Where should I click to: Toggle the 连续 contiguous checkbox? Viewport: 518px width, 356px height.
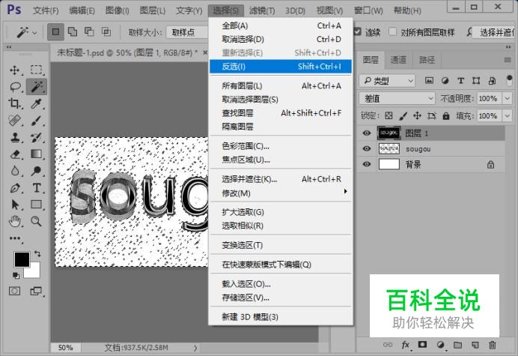pos(358,31)
